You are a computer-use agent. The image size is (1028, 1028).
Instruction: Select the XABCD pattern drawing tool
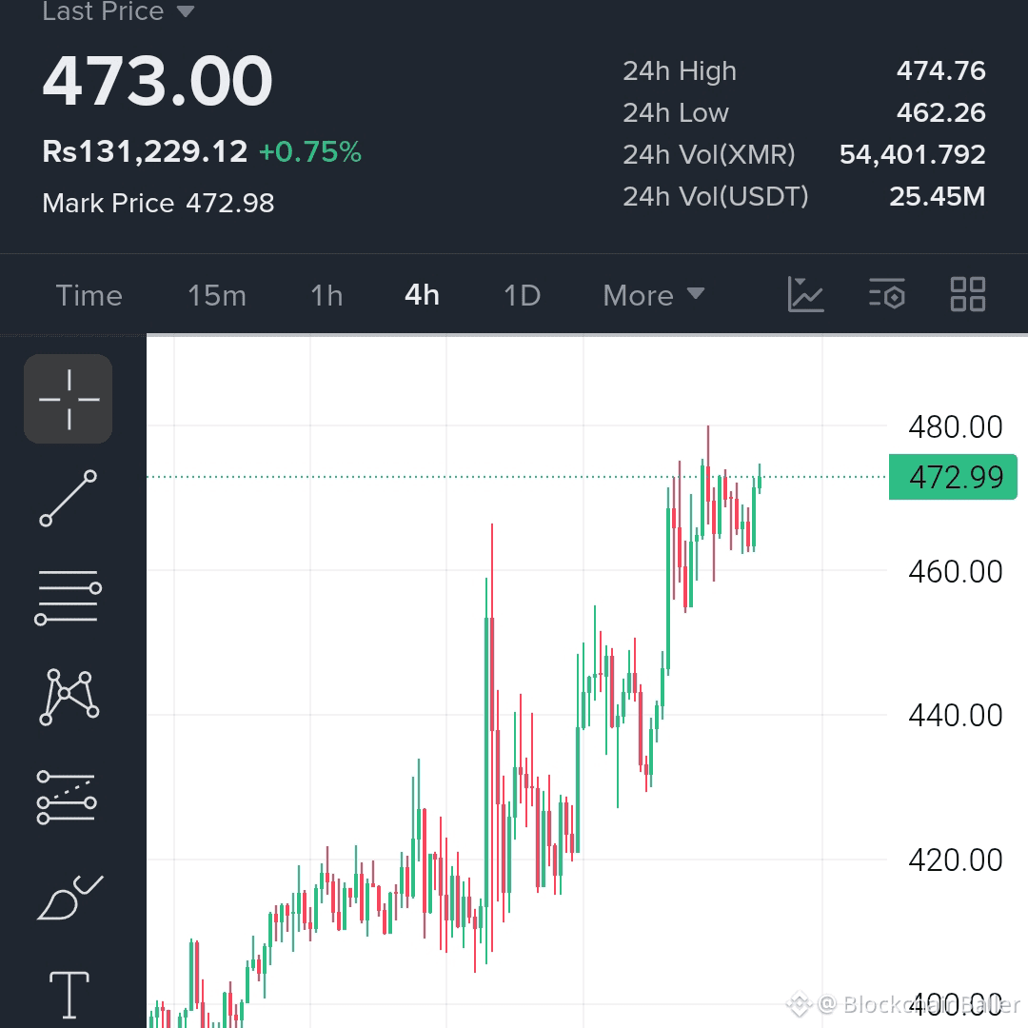tap(69, 697)
